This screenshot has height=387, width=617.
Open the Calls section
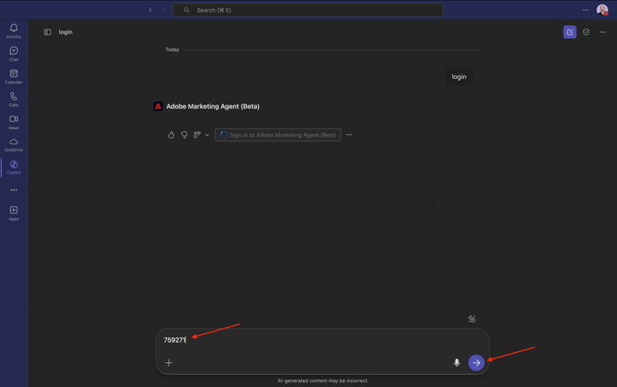click(14, 99)
